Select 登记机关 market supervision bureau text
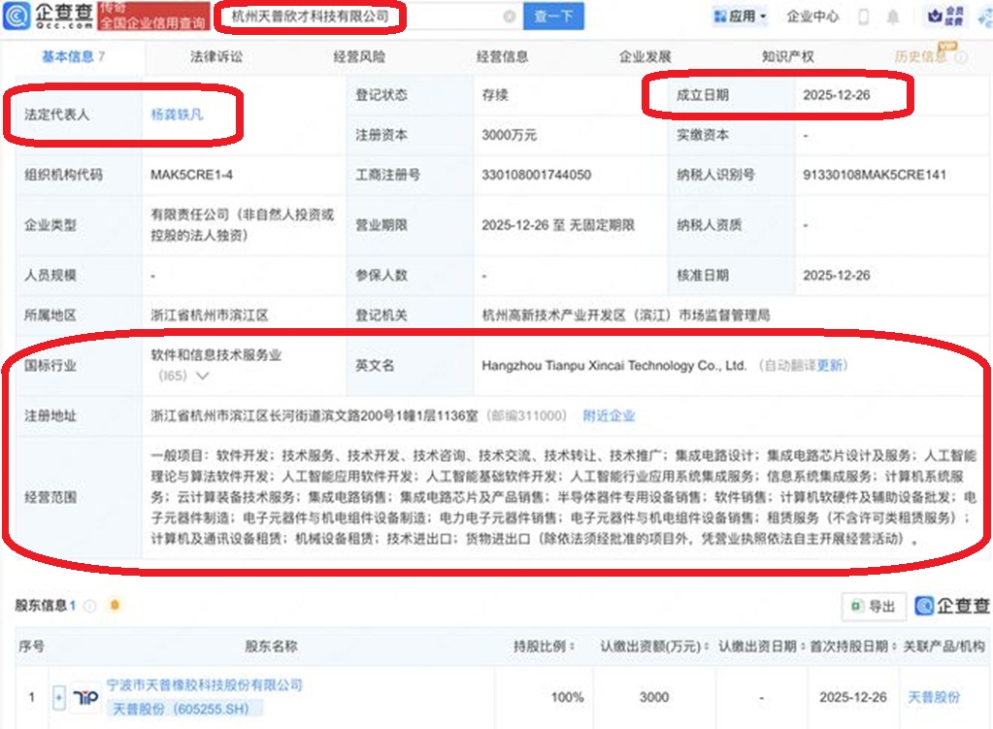993x729 pixels. (x=626, y=315)
